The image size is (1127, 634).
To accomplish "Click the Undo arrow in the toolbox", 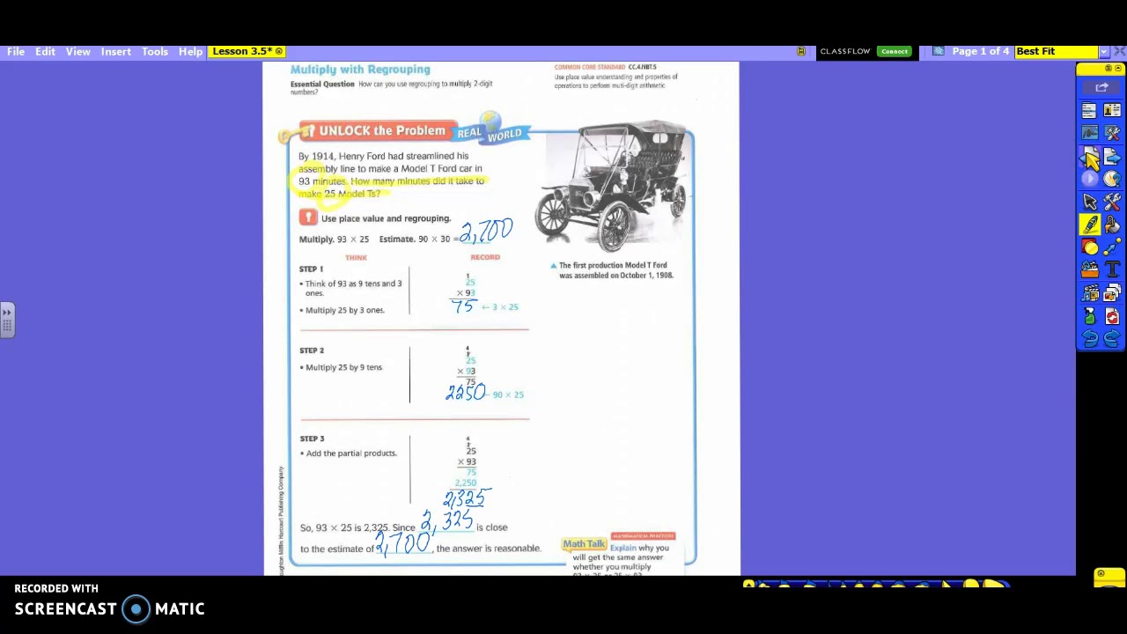I will pos(1090,339).
